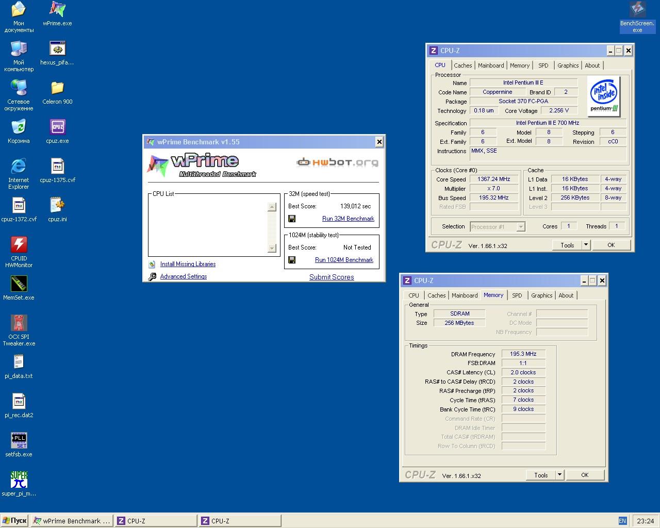Image resolution: width=660 pixels, height=528 pixels.
Task: Select the hexus_pifa desktop icon
Action: coord(57,53)
